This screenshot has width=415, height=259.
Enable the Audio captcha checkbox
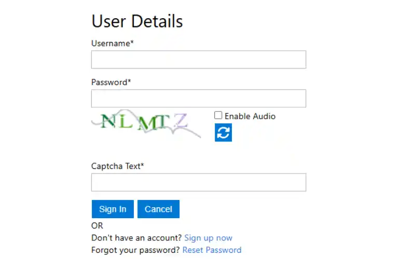tap(218, 116)
